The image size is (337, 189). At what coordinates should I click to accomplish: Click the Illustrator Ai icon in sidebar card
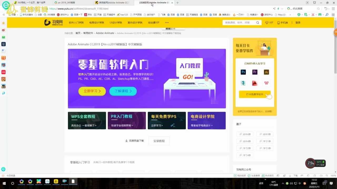[266, 72]
